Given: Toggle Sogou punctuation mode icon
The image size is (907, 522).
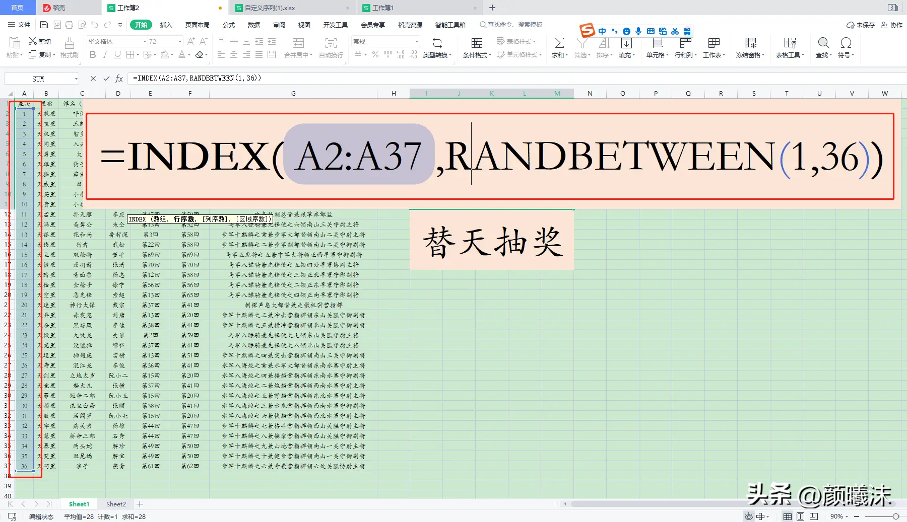Looking at the screenshot, I should (x=614, y=31).
